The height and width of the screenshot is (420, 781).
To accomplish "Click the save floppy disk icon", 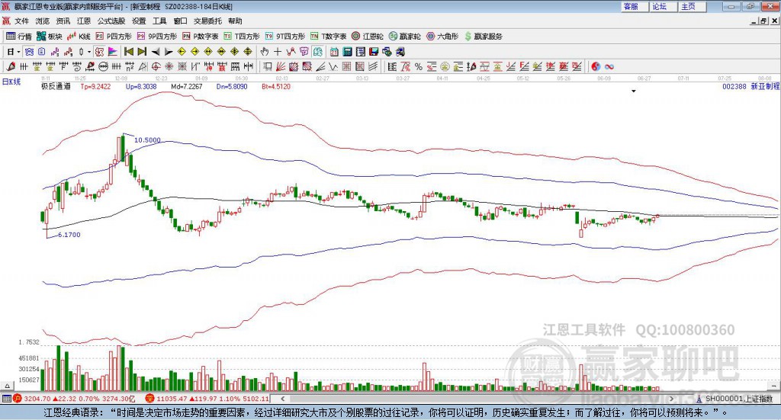I will [x=374, y=52].
